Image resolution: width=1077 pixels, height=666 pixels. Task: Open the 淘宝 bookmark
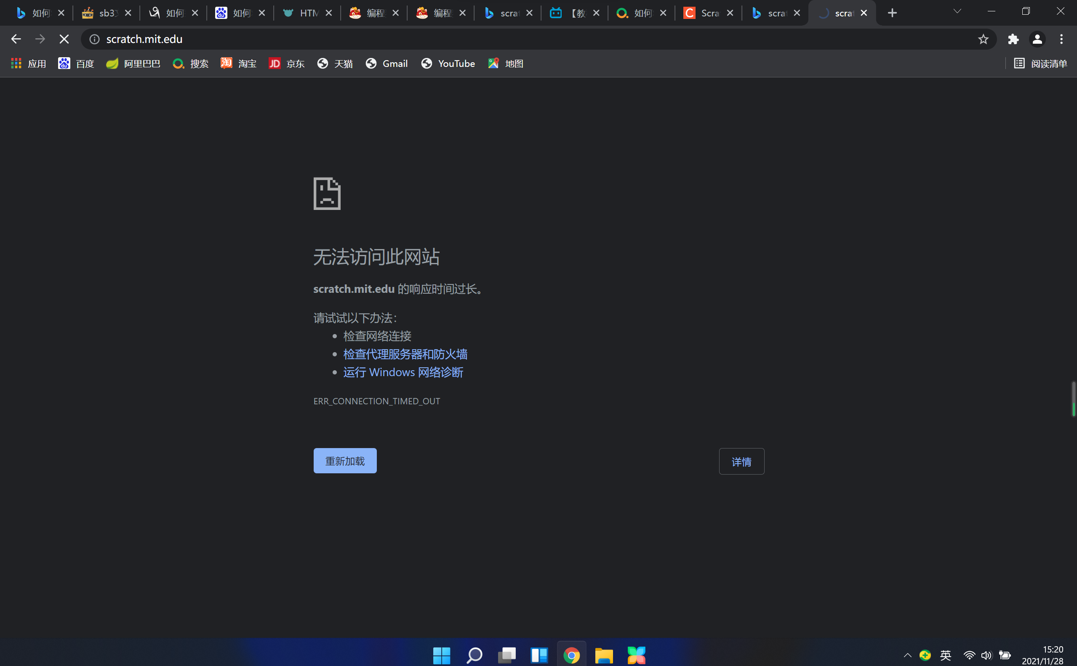coord(238,64)
